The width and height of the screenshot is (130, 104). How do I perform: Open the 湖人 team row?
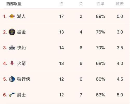[65, 16]
